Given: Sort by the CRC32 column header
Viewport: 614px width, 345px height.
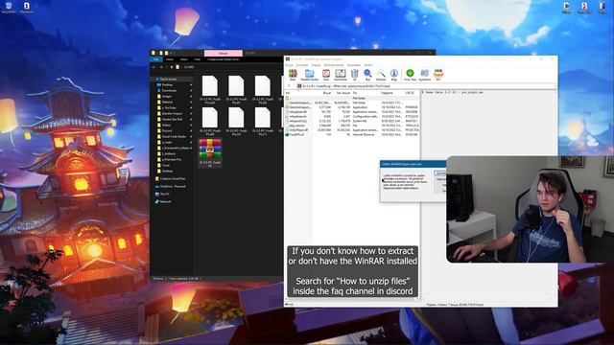Looking at the screenshot, I should click(411, 93).
